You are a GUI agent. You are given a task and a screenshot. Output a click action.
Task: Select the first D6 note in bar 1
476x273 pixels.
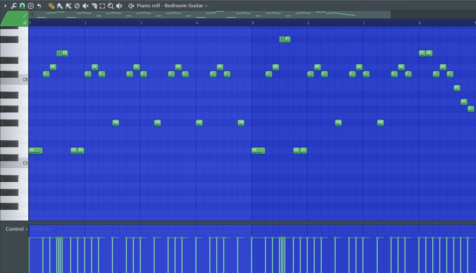[x=53, y=67]
